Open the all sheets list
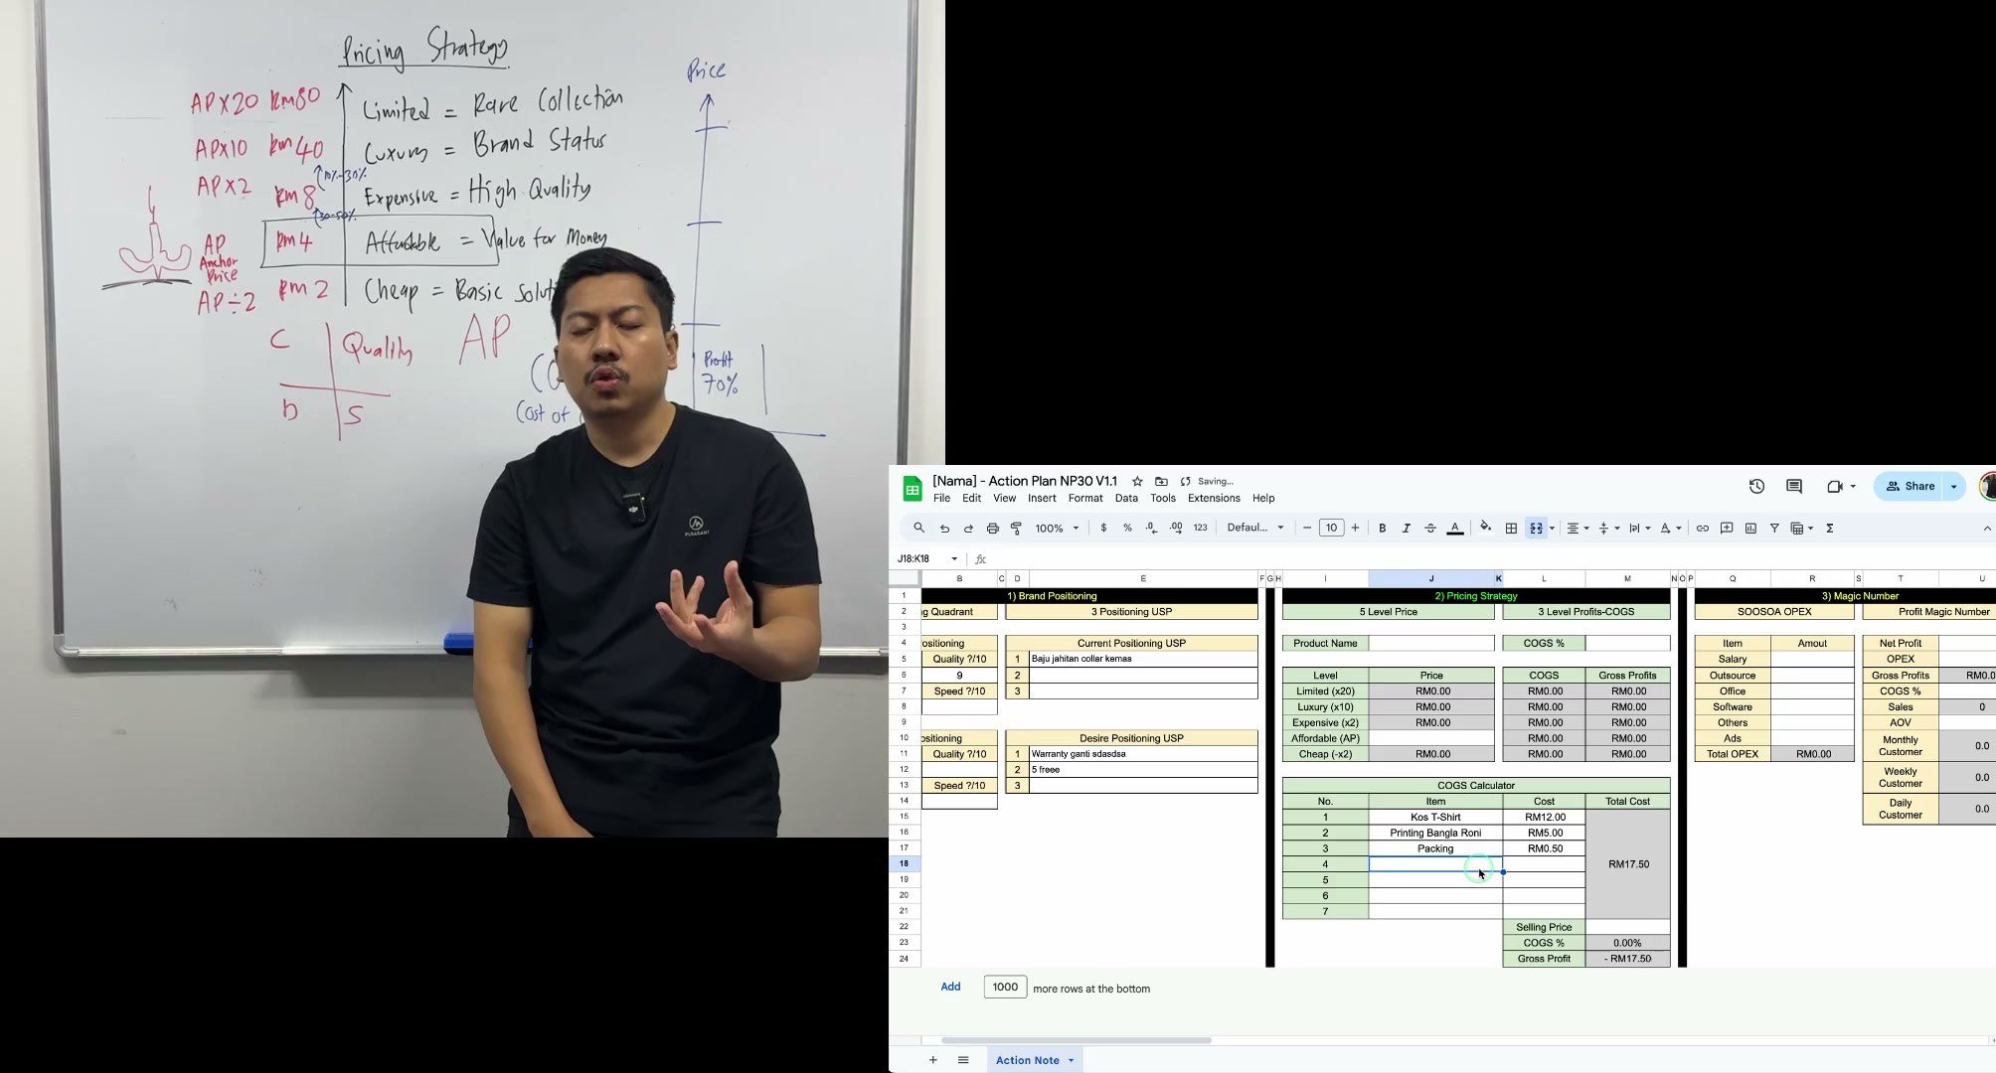Image resolution: width=1996 pixels, height=1073 pixels. 962,1060
